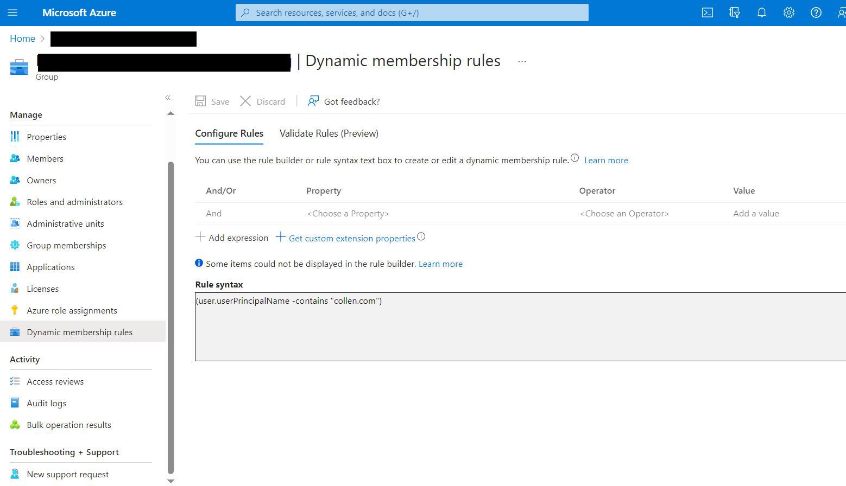846x486 pixels.
Task: Click the info icon beside Learn more
Action: (574, 158)
